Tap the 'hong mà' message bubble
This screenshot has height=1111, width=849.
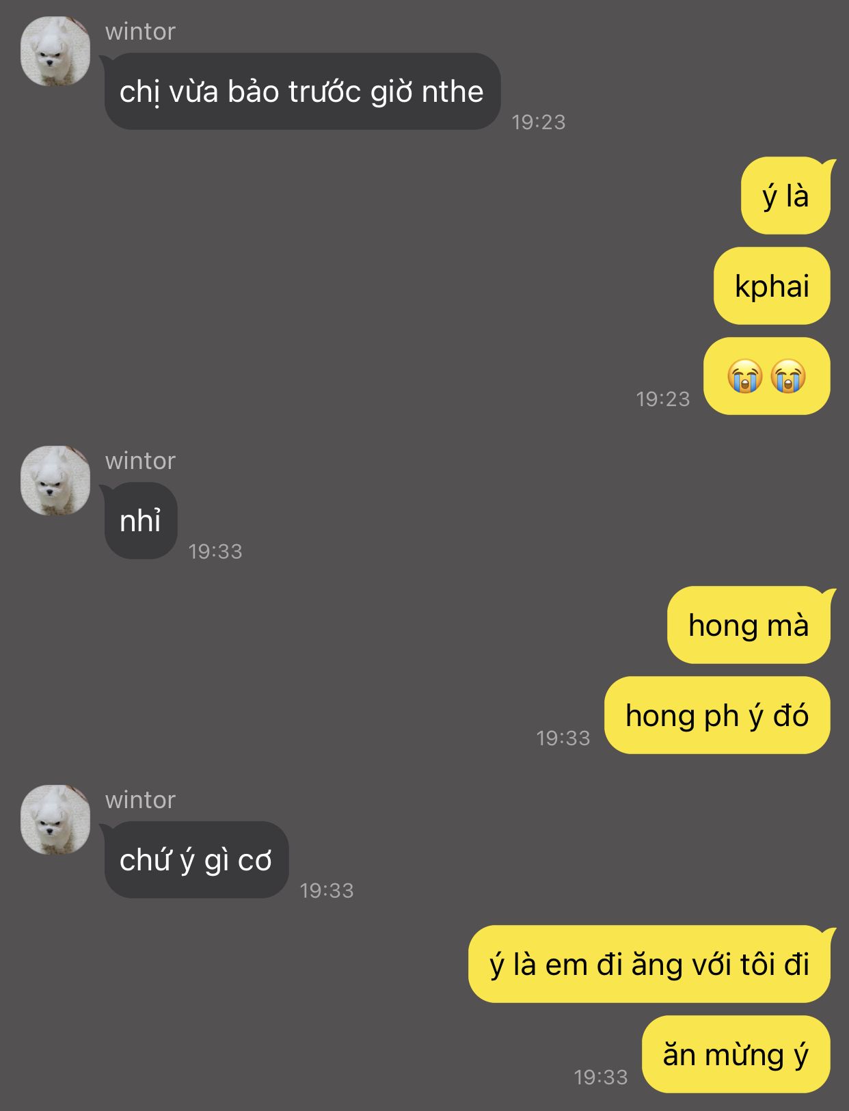point(749,625)
